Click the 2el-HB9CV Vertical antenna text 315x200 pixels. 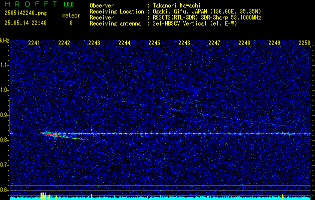point(195,23)
